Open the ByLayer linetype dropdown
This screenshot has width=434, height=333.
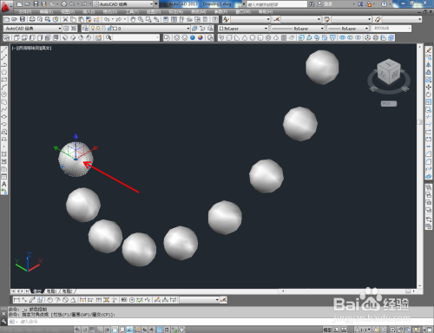(x=297, y=29)
